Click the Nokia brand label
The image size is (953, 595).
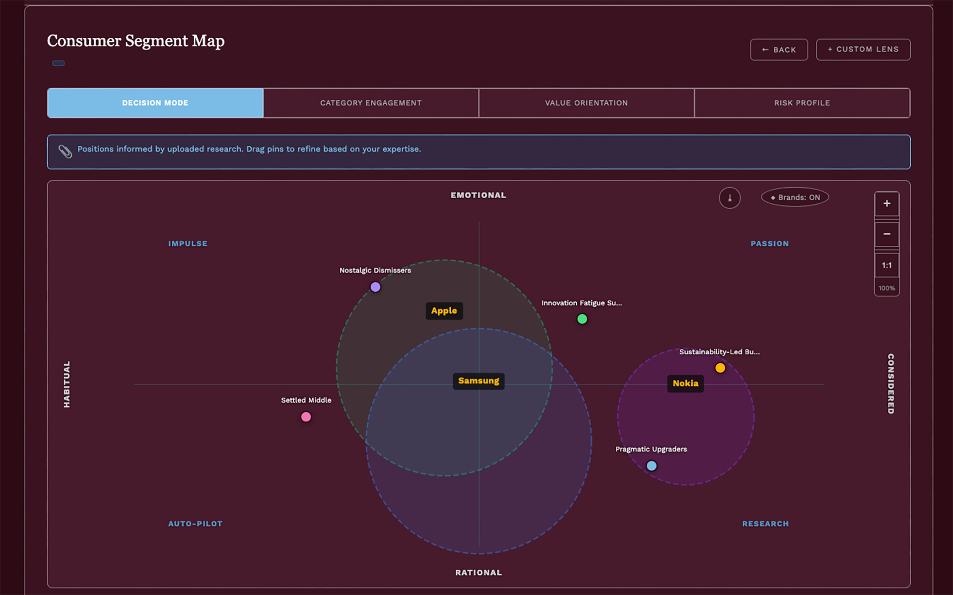pos(685,383)
